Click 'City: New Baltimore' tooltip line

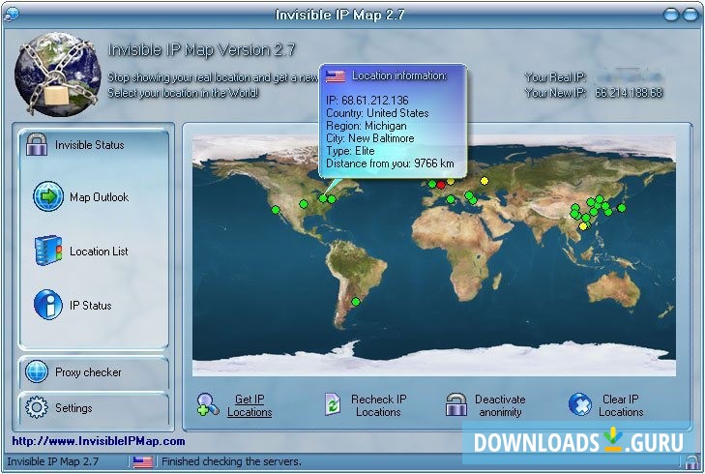370,138
